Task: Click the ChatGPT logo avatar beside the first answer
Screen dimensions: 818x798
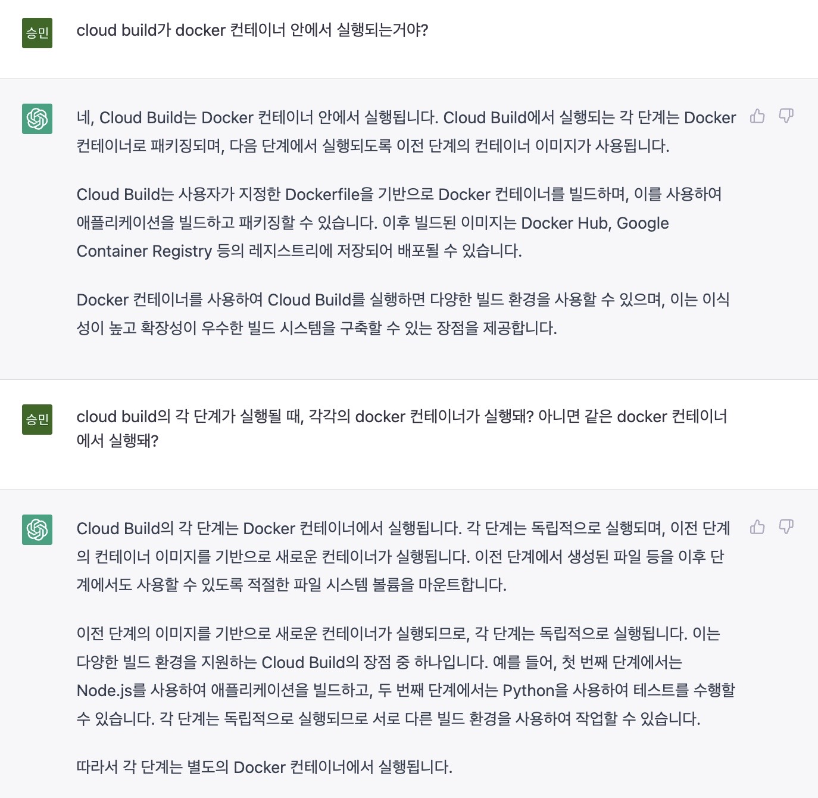Action: 36,119
